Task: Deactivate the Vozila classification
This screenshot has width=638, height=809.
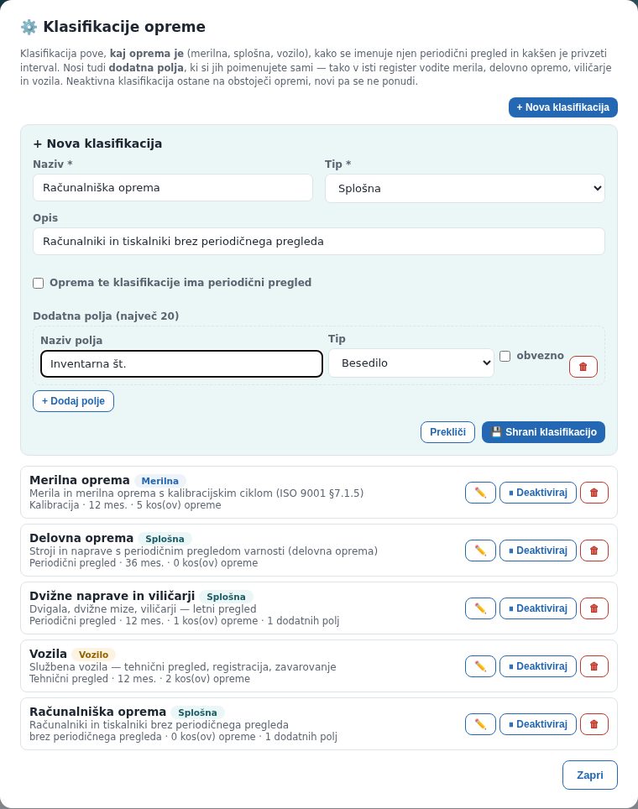Action: pos(538,666)
